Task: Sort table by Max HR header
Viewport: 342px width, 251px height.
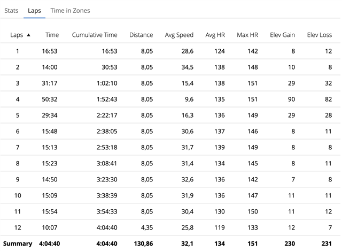Action: pyautogui.click(x=247, y=35)
